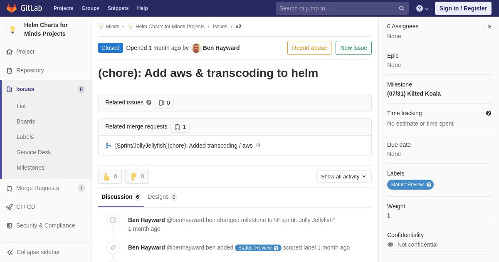Open Snippets in top navigation
The height and width of the screenshot is (262, 499).
(118, 8)
